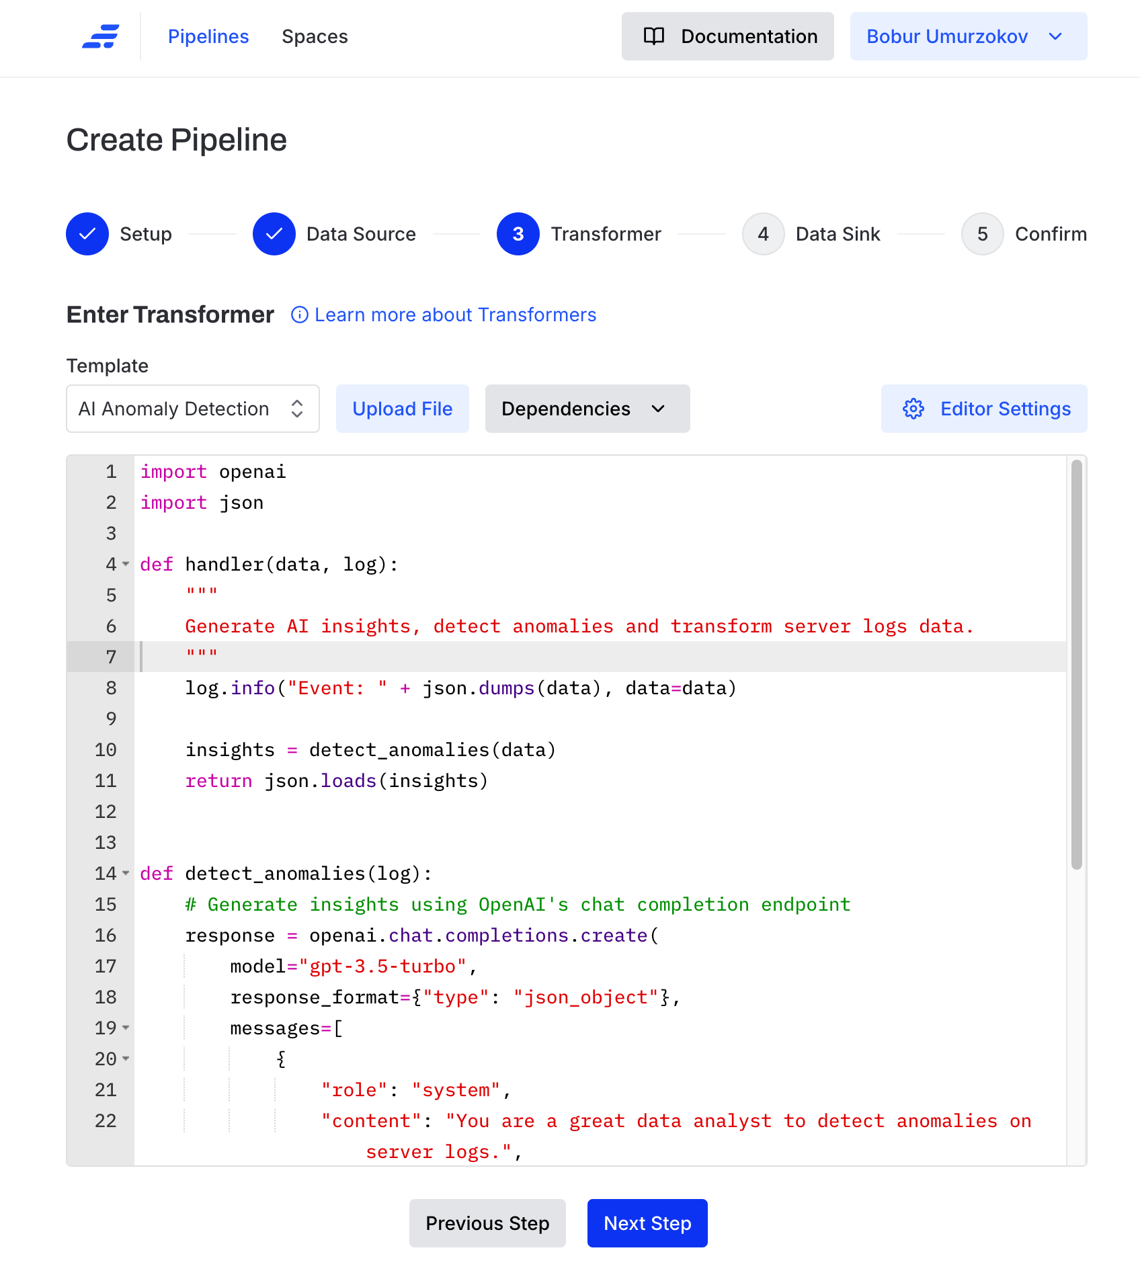
Task: Fold the messages list at line 19
Action: tap(126, 1028)
